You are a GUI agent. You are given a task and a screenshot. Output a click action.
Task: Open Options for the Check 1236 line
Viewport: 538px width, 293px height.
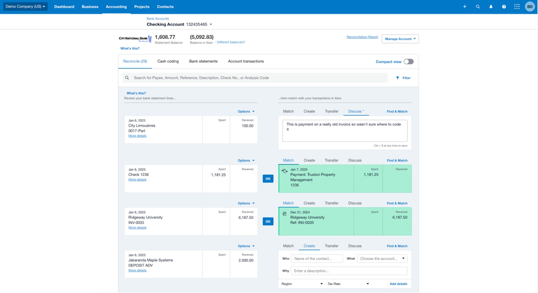[246, 160]
